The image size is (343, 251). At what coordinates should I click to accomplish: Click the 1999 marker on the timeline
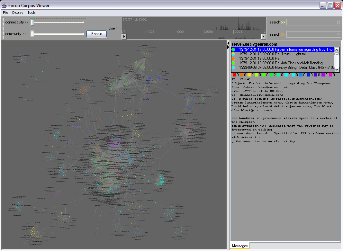180,32
